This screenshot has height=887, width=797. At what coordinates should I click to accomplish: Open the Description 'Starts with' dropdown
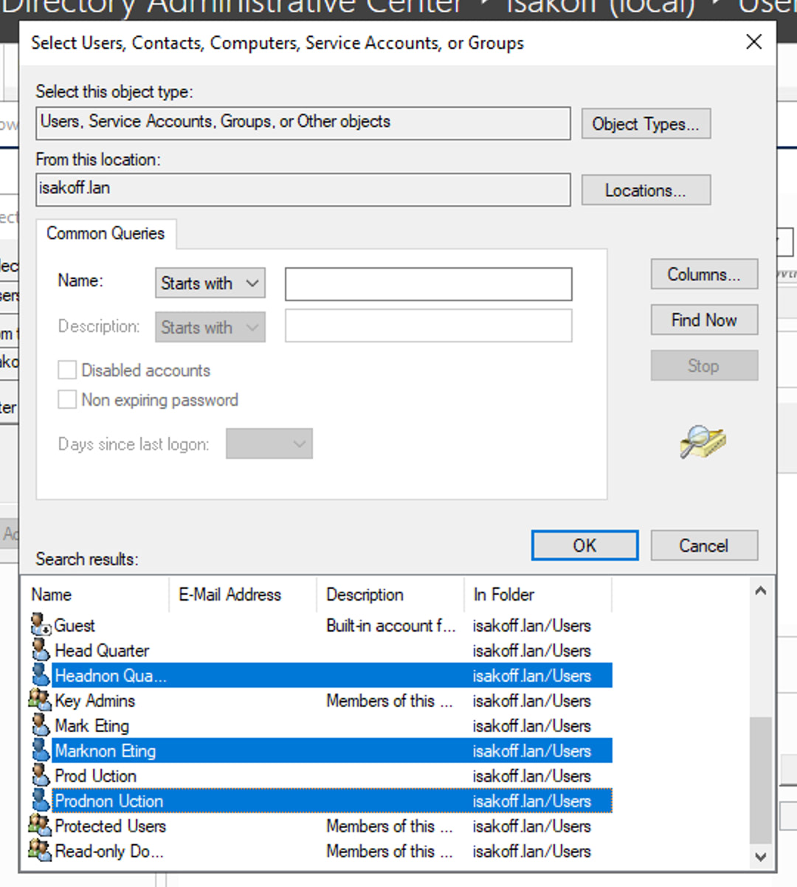click(210, 328)
